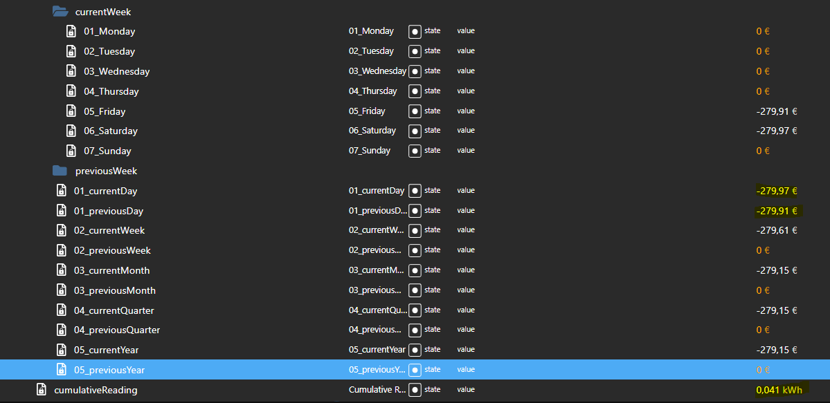The width and height of the screenshot is (830, 403).
Task: Select the cumulativeReading tree entry
Action: pyautogui.click(x=96, y=391)
